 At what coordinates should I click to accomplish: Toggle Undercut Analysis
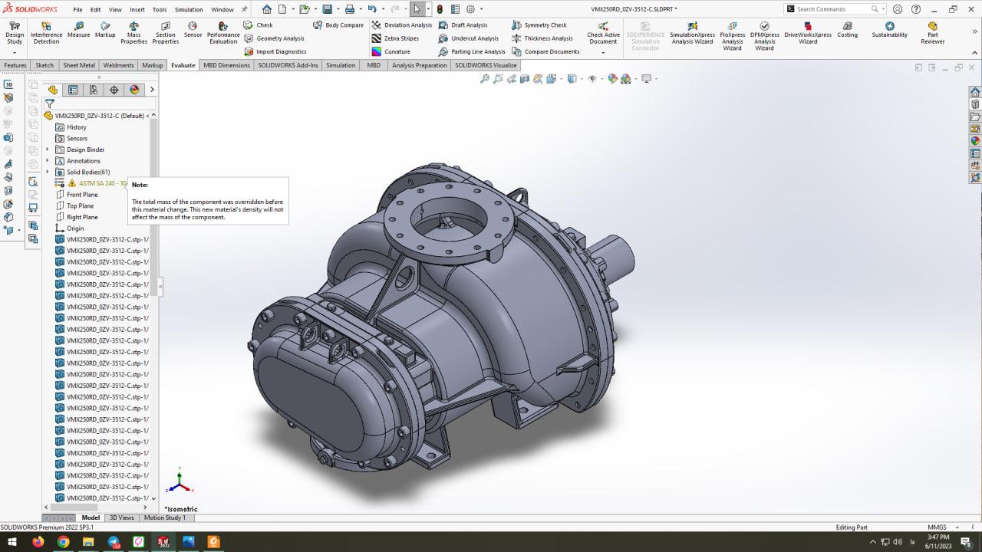[468, 38]
